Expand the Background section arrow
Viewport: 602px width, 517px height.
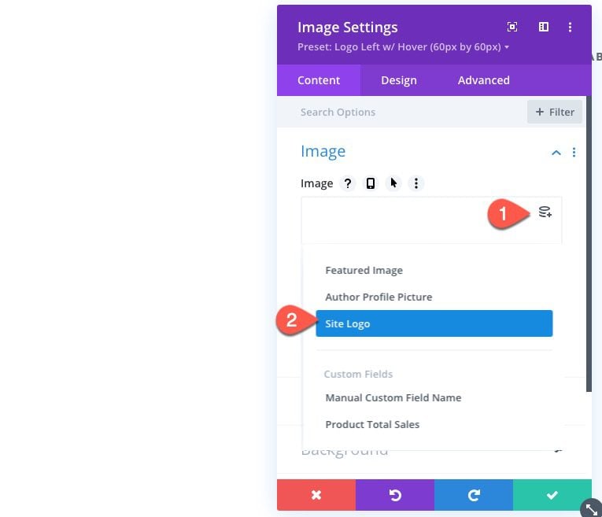[x=558, y=450]
